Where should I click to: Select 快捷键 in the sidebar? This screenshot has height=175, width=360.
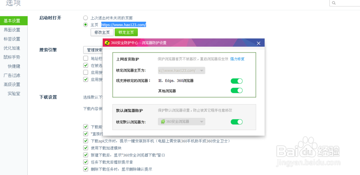click(x=14, y=66)
